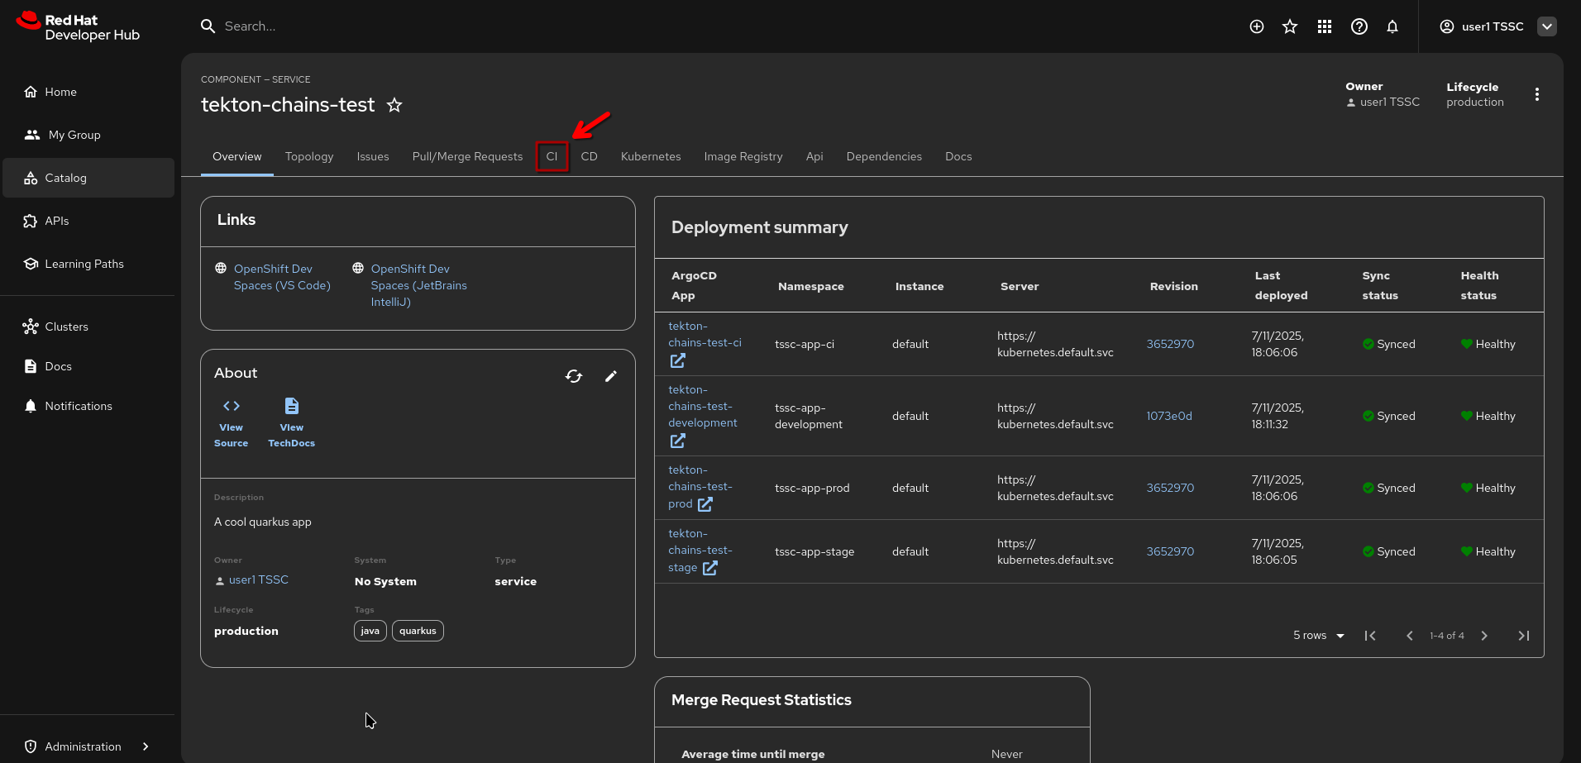Expand the user1 TSSC profile dropdown
The width and height of the screenshot is (1581, 763).
[1546, 26]
